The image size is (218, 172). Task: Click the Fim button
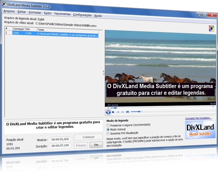(96, 145)
